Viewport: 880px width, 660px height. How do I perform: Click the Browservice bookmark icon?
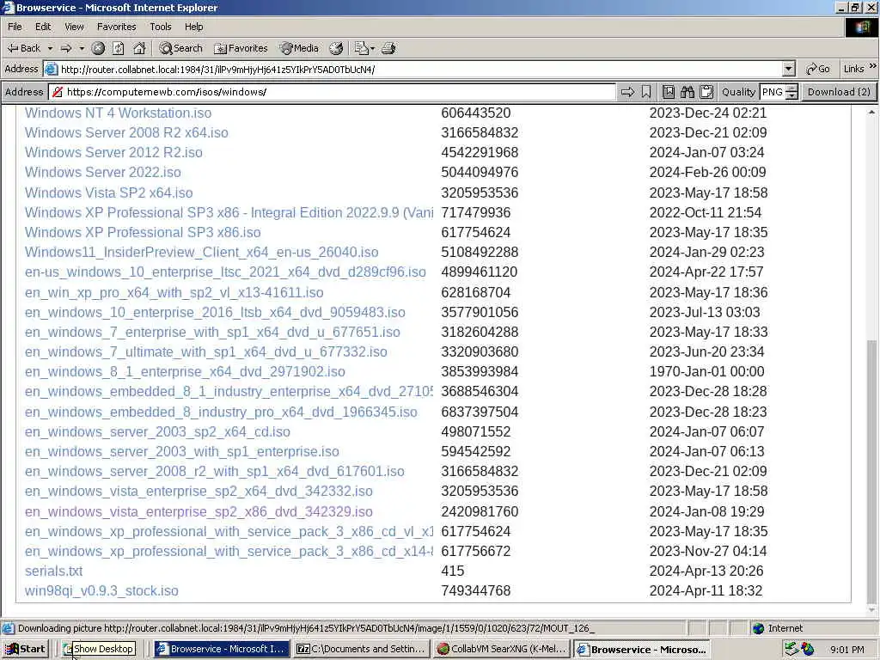tap(646, 91)
